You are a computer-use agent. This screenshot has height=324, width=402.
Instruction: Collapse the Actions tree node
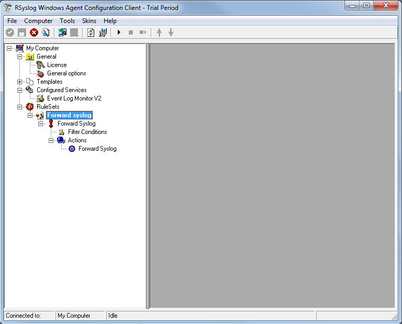(x=51, y=140)
